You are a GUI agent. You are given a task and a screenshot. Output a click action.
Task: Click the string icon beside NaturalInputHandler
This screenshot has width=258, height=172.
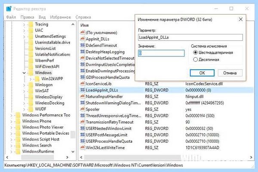[x=82, y=96]
